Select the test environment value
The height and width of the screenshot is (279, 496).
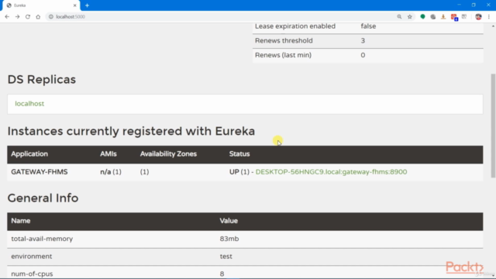click(226, 257)
